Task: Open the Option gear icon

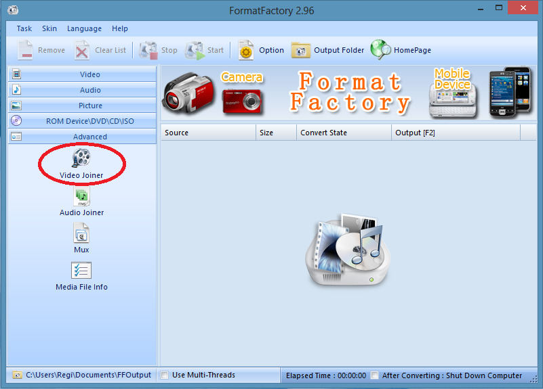Action: 246,50
